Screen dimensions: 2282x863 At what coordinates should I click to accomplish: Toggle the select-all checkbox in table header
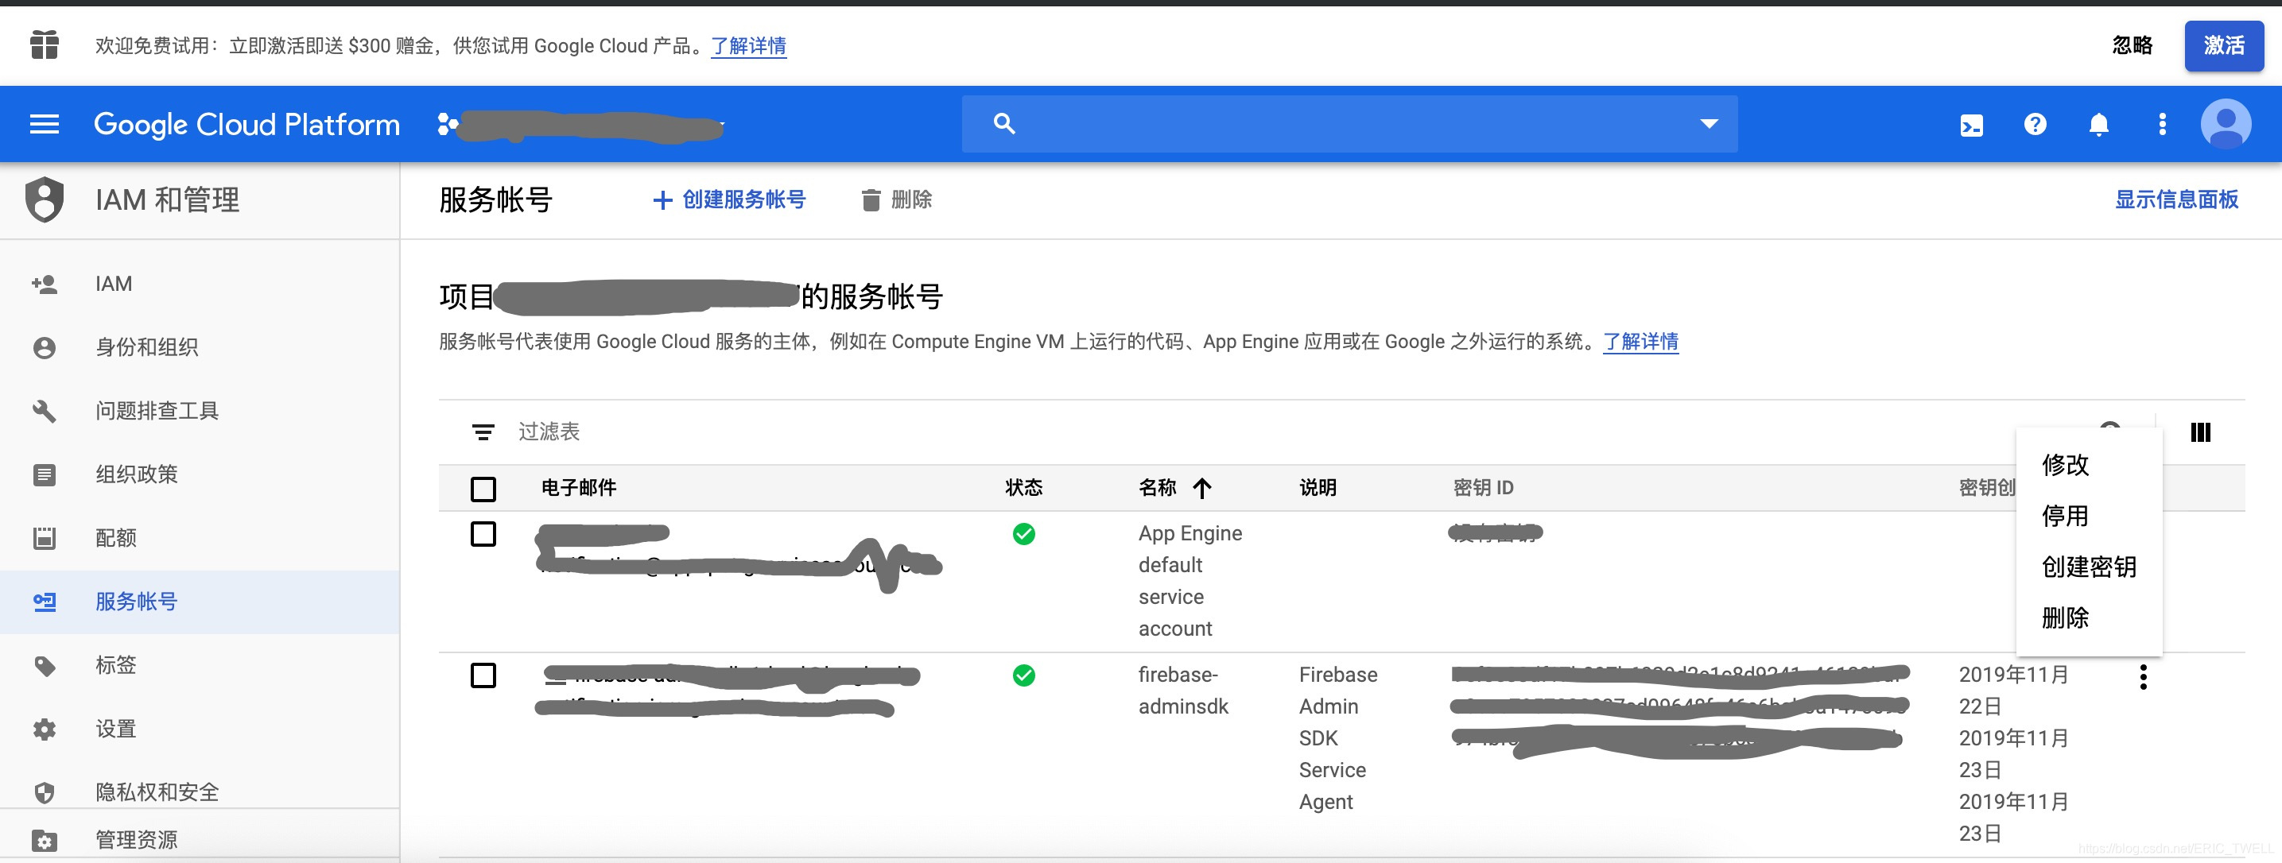click(x=483, y=489)
